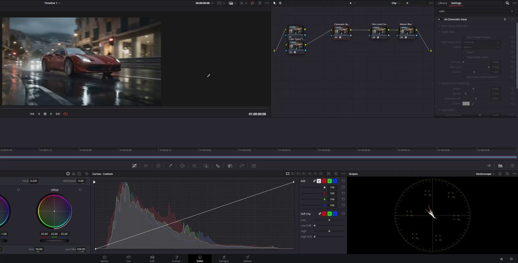Open the Timeline 1 dropdown
Viewport: 518px width, 263px height.
click(52, 3)
